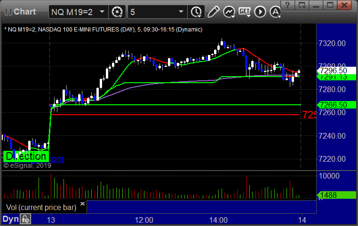The image size is (358, 226).
Task: Close the chart window
Action: pyautogui.click(x=344, y=5)
